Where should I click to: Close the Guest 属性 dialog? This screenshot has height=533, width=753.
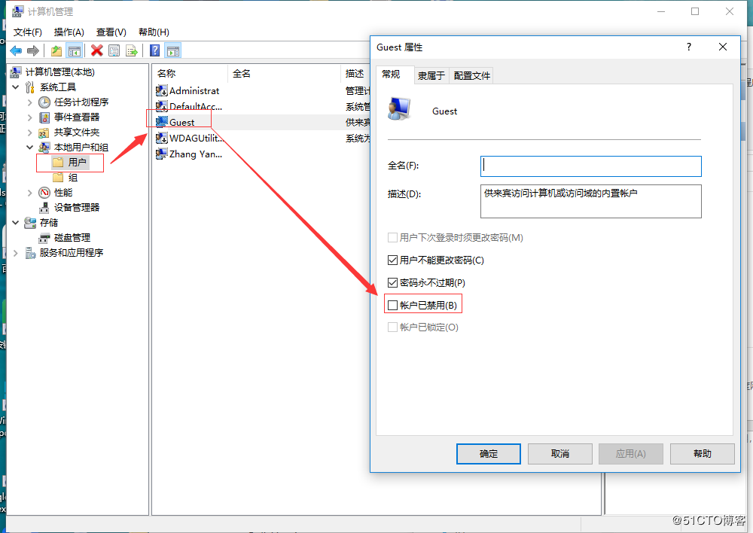[722, 47]
